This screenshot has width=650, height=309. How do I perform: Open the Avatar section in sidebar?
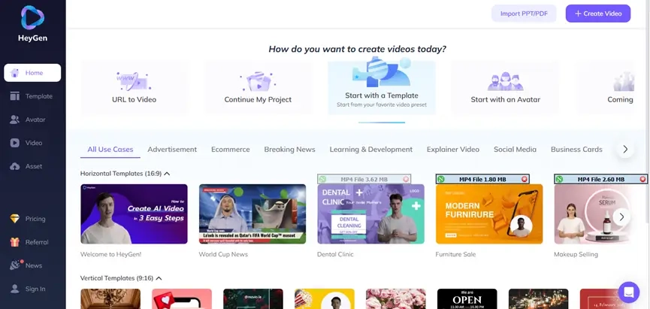15,120
